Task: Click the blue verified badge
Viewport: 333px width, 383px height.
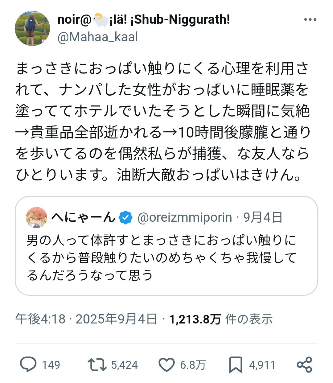Action: click(x=125, y=218)
